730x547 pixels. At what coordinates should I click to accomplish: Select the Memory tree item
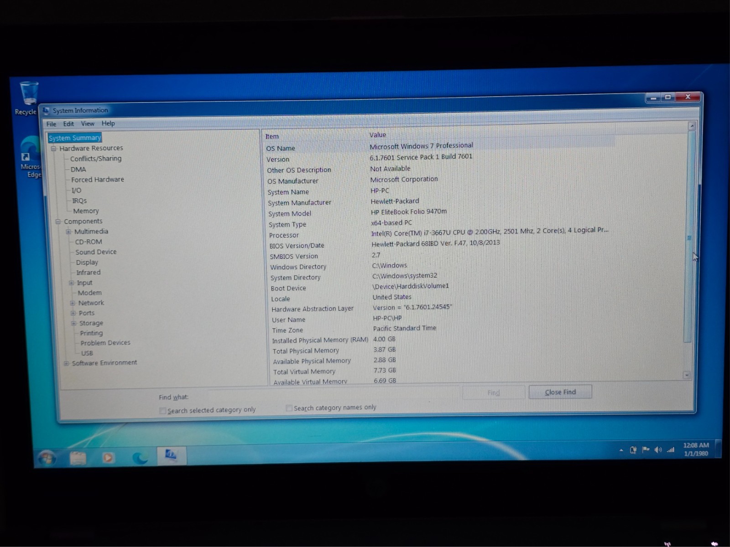pos(86,211)
